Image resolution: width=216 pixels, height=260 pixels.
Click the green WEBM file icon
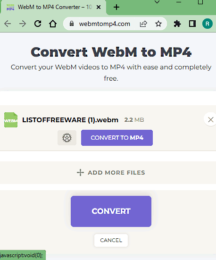[11, 120]
